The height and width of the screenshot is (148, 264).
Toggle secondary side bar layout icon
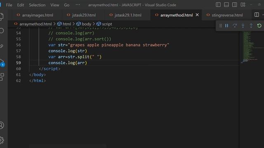click(x=235, y=5)
